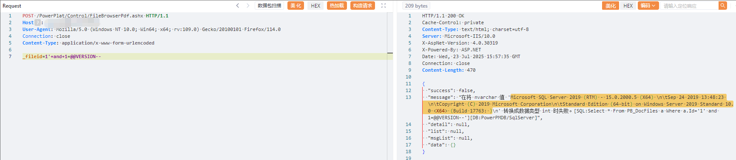Click the Cache-Control: private header

453,22
